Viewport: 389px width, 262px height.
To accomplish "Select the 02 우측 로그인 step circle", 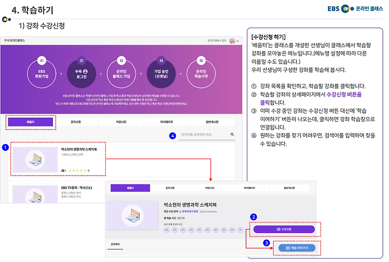I will pyautogui.click(x=82, y=73).
